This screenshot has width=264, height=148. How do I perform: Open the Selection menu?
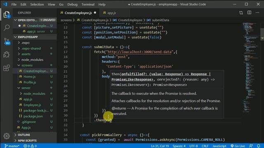[x=37, y=5]
